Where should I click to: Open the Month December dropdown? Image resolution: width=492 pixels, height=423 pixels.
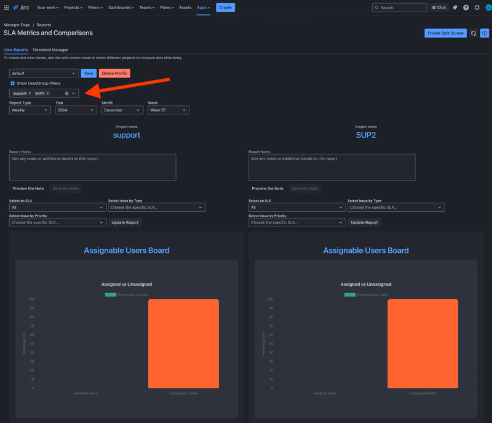point(122,110)
